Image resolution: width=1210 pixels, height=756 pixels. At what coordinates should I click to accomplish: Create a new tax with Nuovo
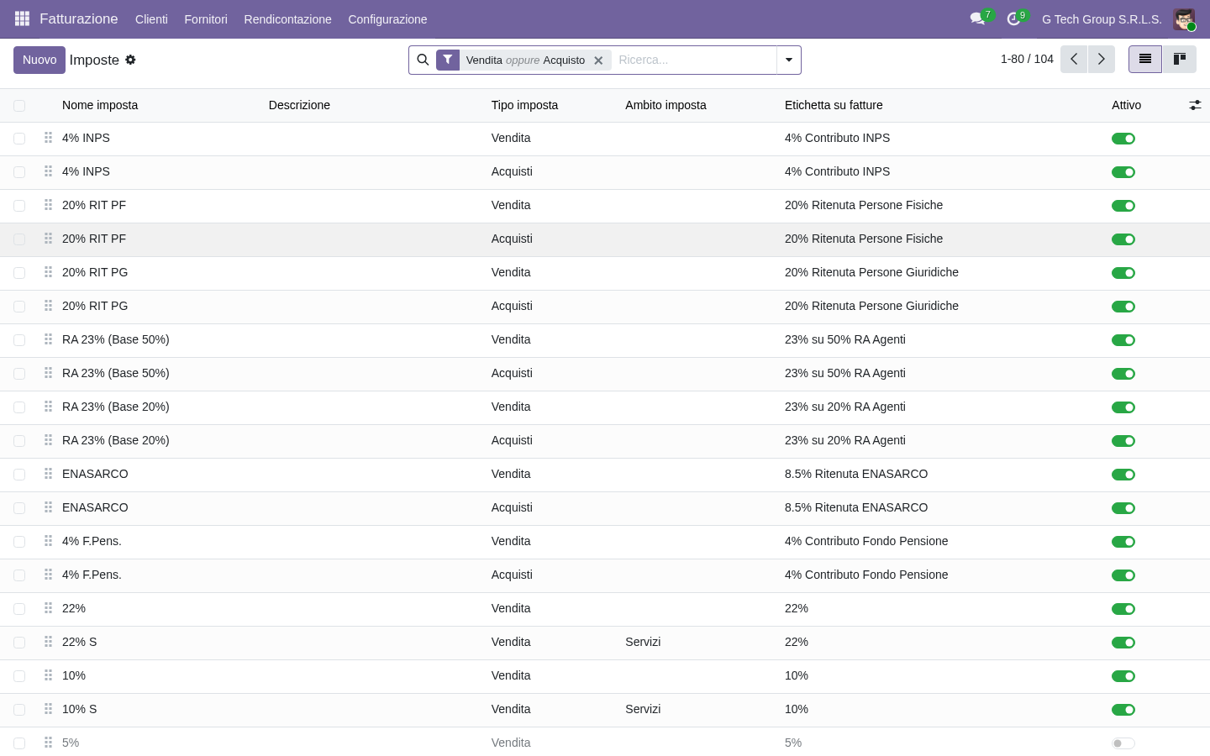coord(39,60)
